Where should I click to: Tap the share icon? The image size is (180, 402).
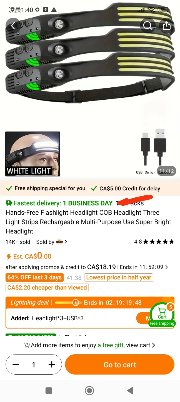pyautogui.click(x=166, y=26)
